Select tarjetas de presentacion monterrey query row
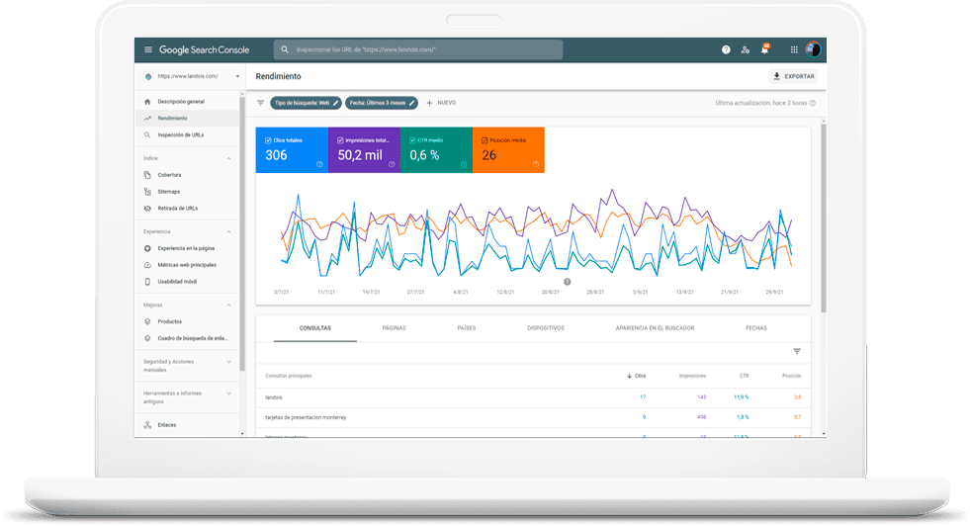The height and width of the screenshot is (526, 970). click(x=533, y=417)
